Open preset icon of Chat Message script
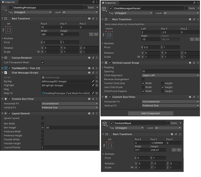This screenshot has width=201, height=177. pos(93,73)
